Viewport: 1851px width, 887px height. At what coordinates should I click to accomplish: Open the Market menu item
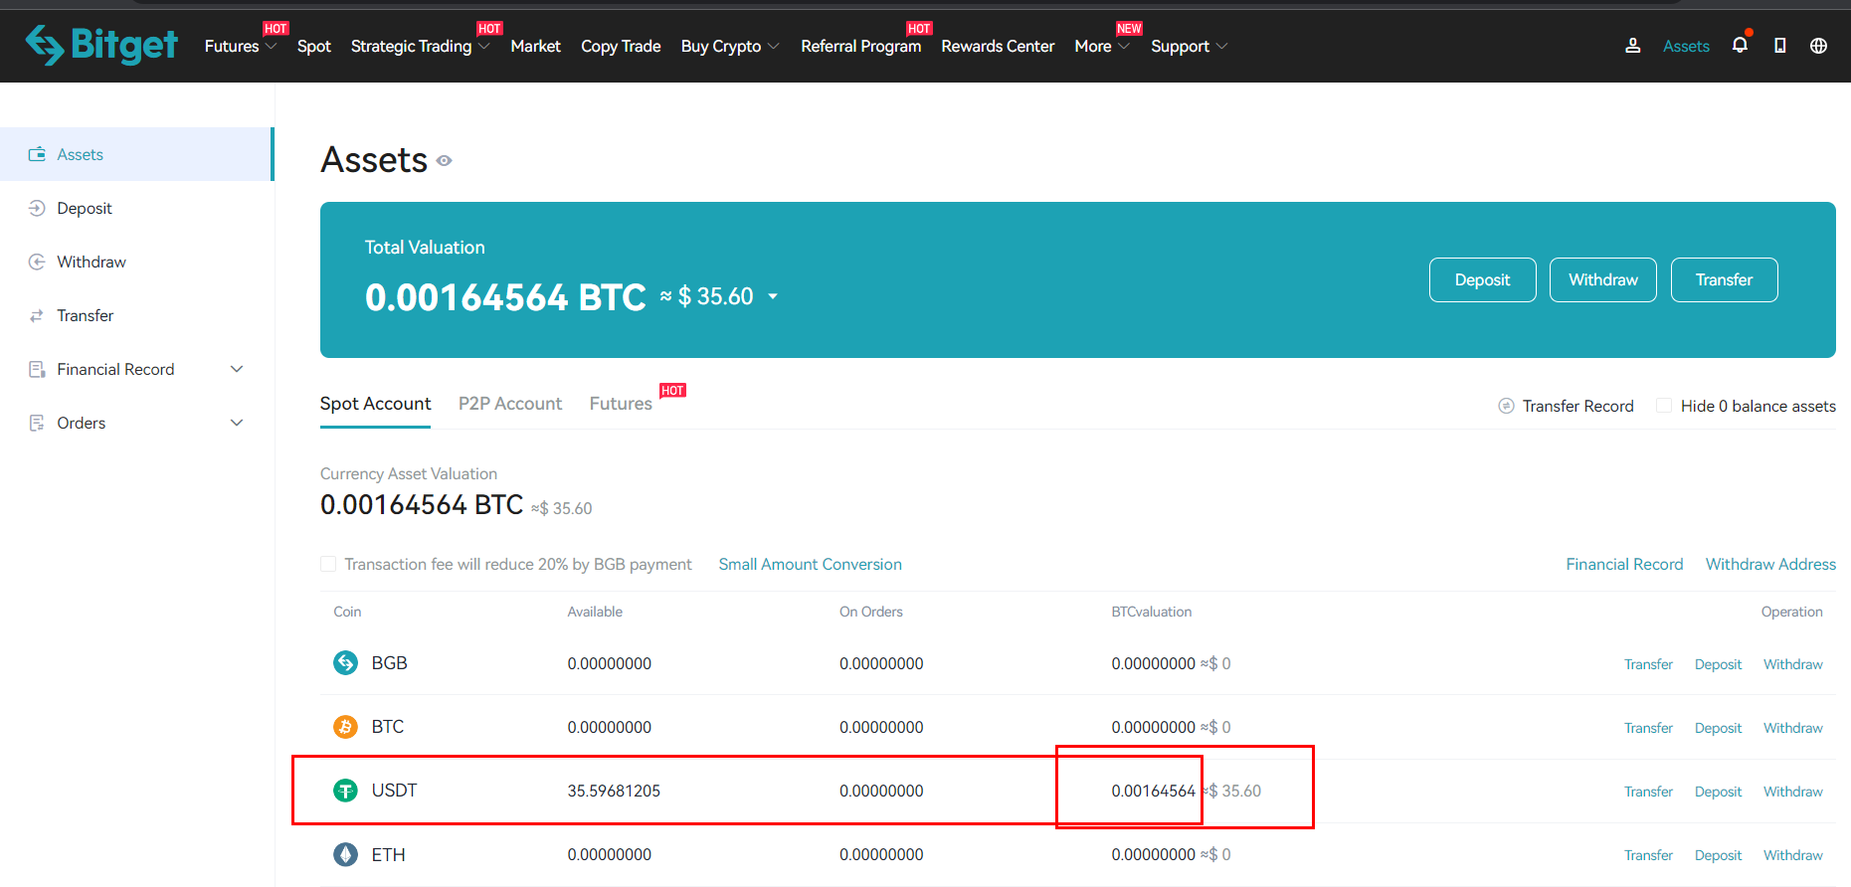pyautogui.click(x=535, y=46)
